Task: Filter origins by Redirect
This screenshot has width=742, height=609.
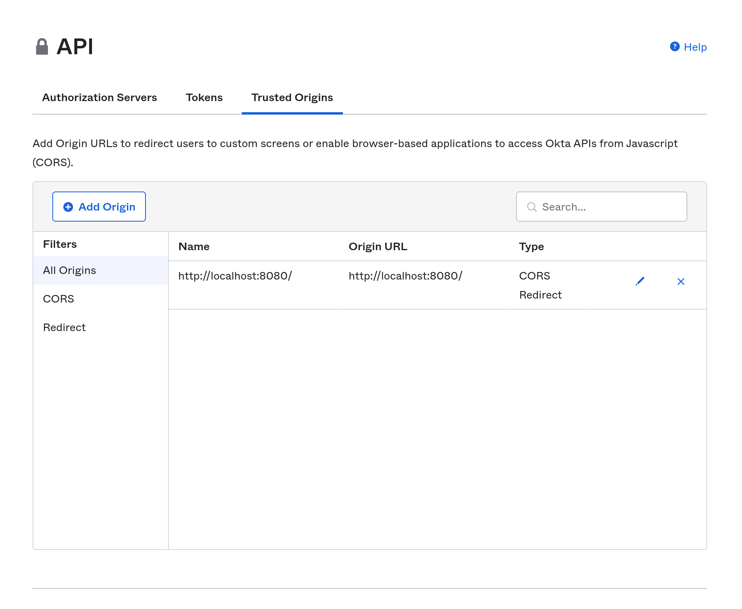Action: tap(64, 327)
